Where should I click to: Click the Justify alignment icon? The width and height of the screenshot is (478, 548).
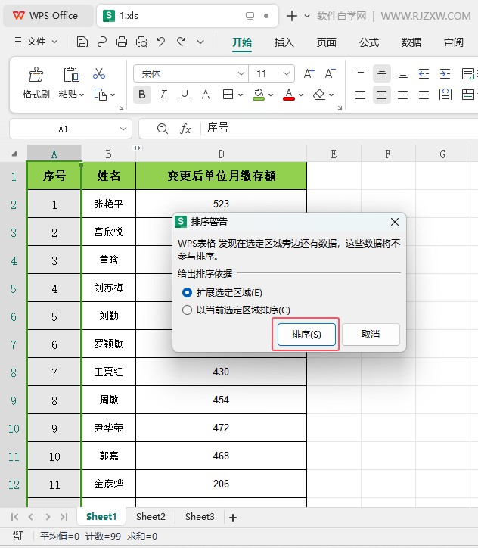click(424, 95)
